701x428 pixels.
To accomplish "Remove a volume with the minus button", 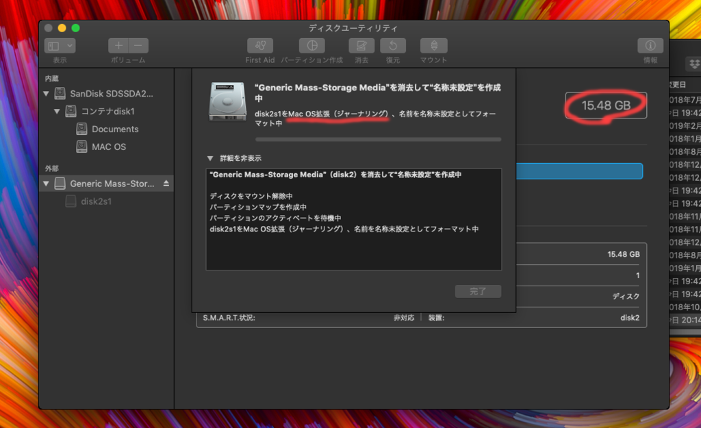I will (138, 46).
